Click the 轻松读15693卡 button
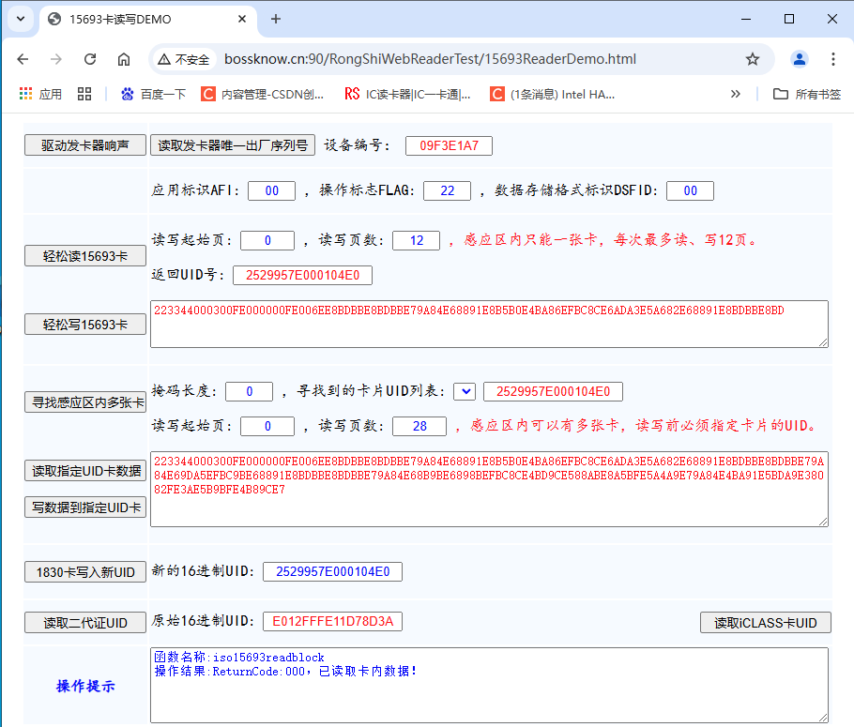Viewport: 854px width, 727px height. pyautogui.click(x=85, y=256)
